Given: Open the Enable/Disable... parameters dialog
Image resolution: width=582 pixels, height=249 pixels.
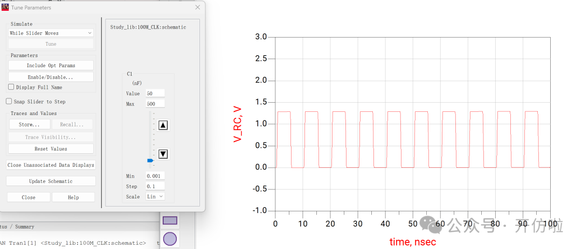Looking at the screenshot, I should click(51, 77).
